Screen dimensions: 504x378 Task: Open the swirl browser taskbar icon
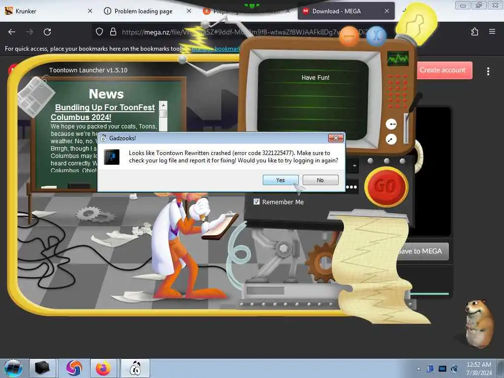click(x=74, y=368)
